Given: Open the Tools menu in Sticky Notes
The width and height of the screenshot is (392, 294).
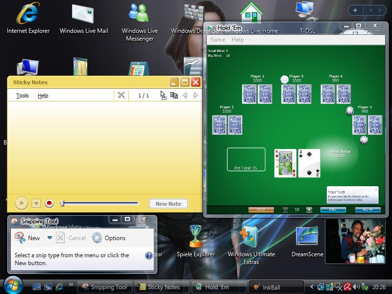Looking at the screenshot, I should point(23,96).
